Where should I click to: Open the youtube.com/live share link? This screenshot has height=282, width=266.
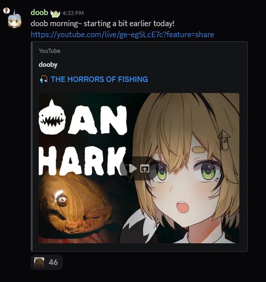point(122,34)
